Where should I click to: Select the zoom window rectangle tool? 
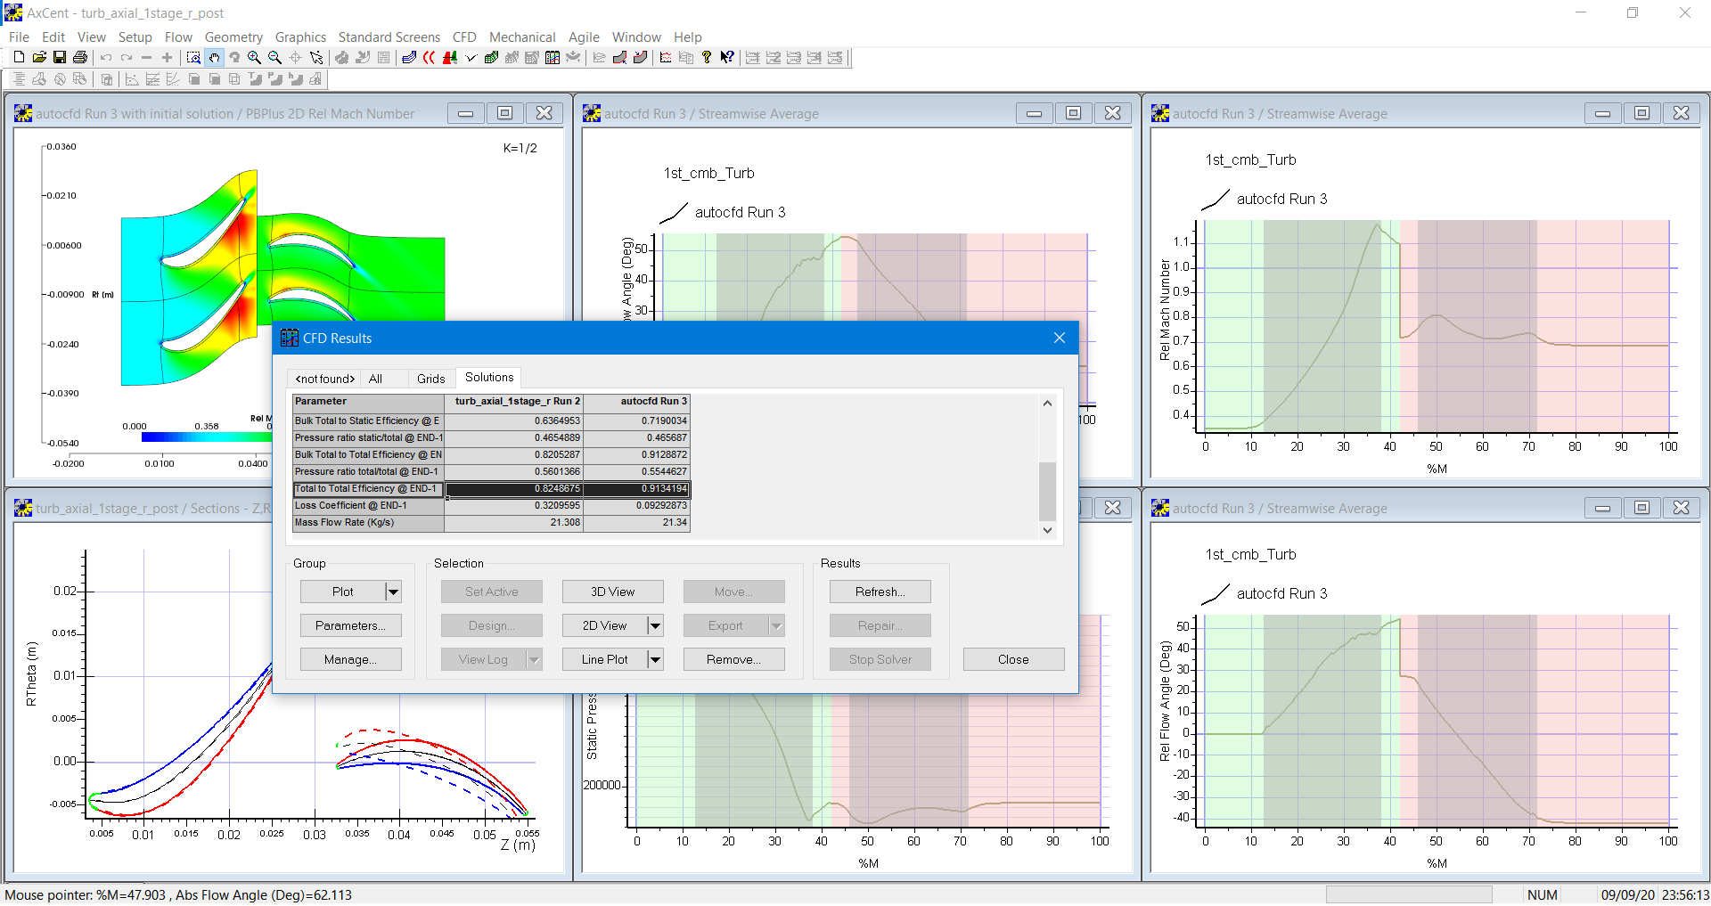click(x=193, y=58)
